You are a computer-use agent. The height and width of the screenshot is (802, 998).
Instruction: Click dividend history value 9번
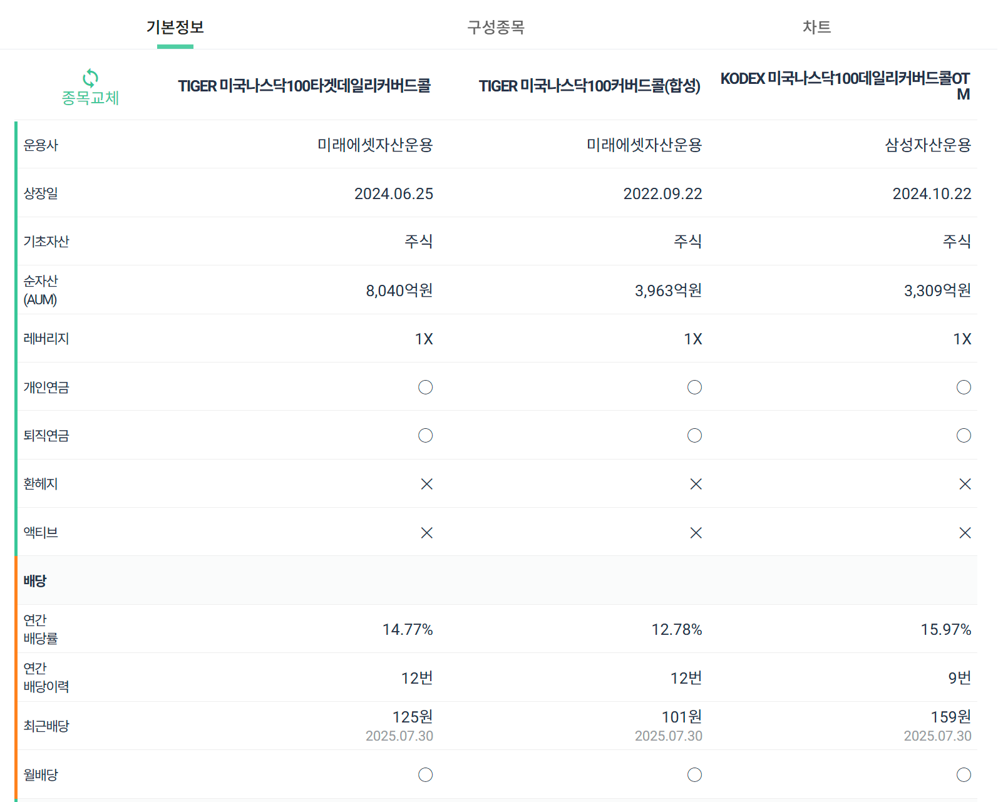tap(960, 678)
